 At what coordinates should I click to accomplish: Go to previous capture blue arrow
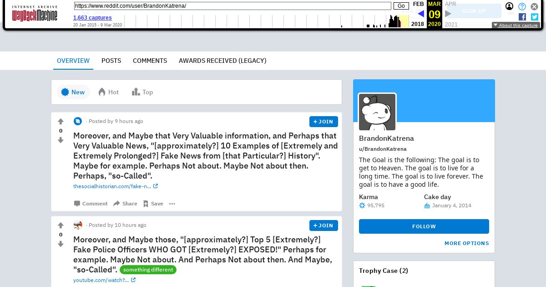[x=420, y=14]
